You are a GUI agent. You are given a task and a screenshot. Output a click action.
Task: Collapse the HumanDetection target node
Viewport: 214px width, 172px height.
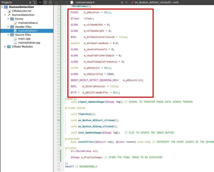(5, 15)
